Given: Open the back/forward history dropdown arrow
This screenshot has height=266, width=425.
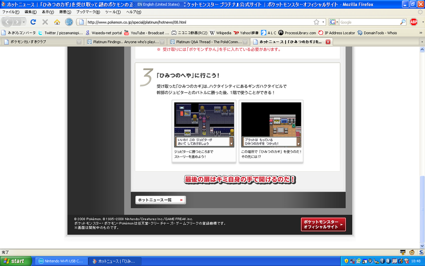Looking at the screenshot, I should pyautogui.click(x=24, y=22).
